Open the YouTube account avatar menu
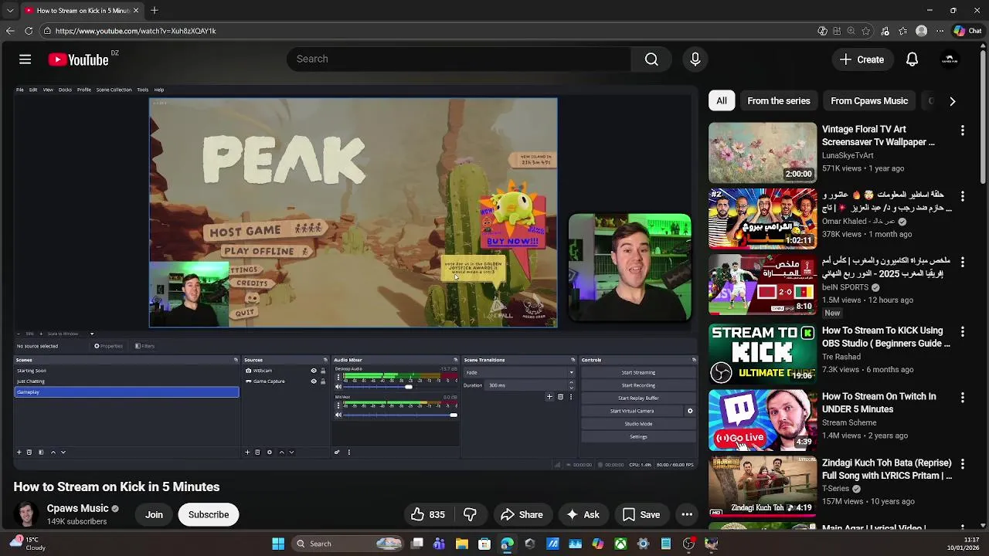The height and width of the screenshot is (556, 989). [x=950, y=59]
